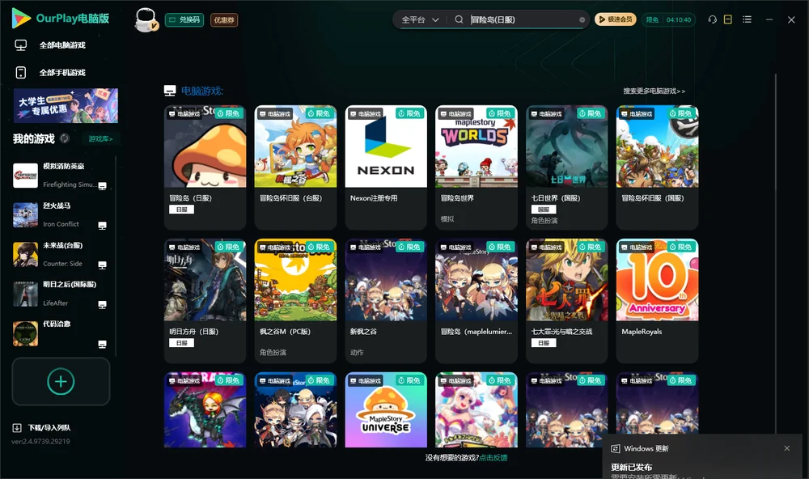The image size is (809, 479).
Task: Open the MapleStory Universe card
Action: (386, 410)
